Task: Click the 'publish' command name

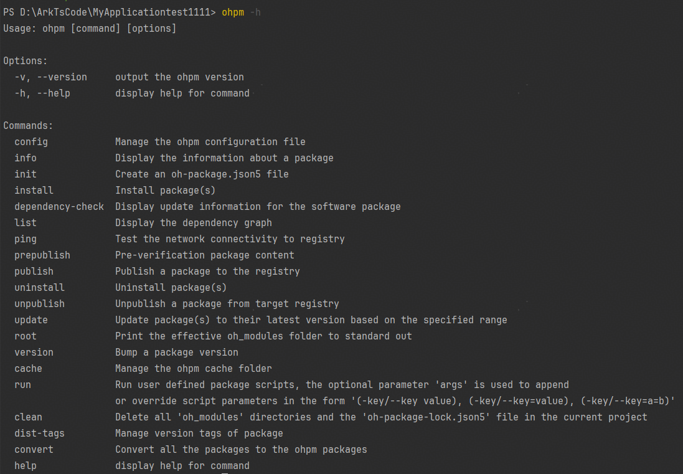Action: [x=34, y=272]
